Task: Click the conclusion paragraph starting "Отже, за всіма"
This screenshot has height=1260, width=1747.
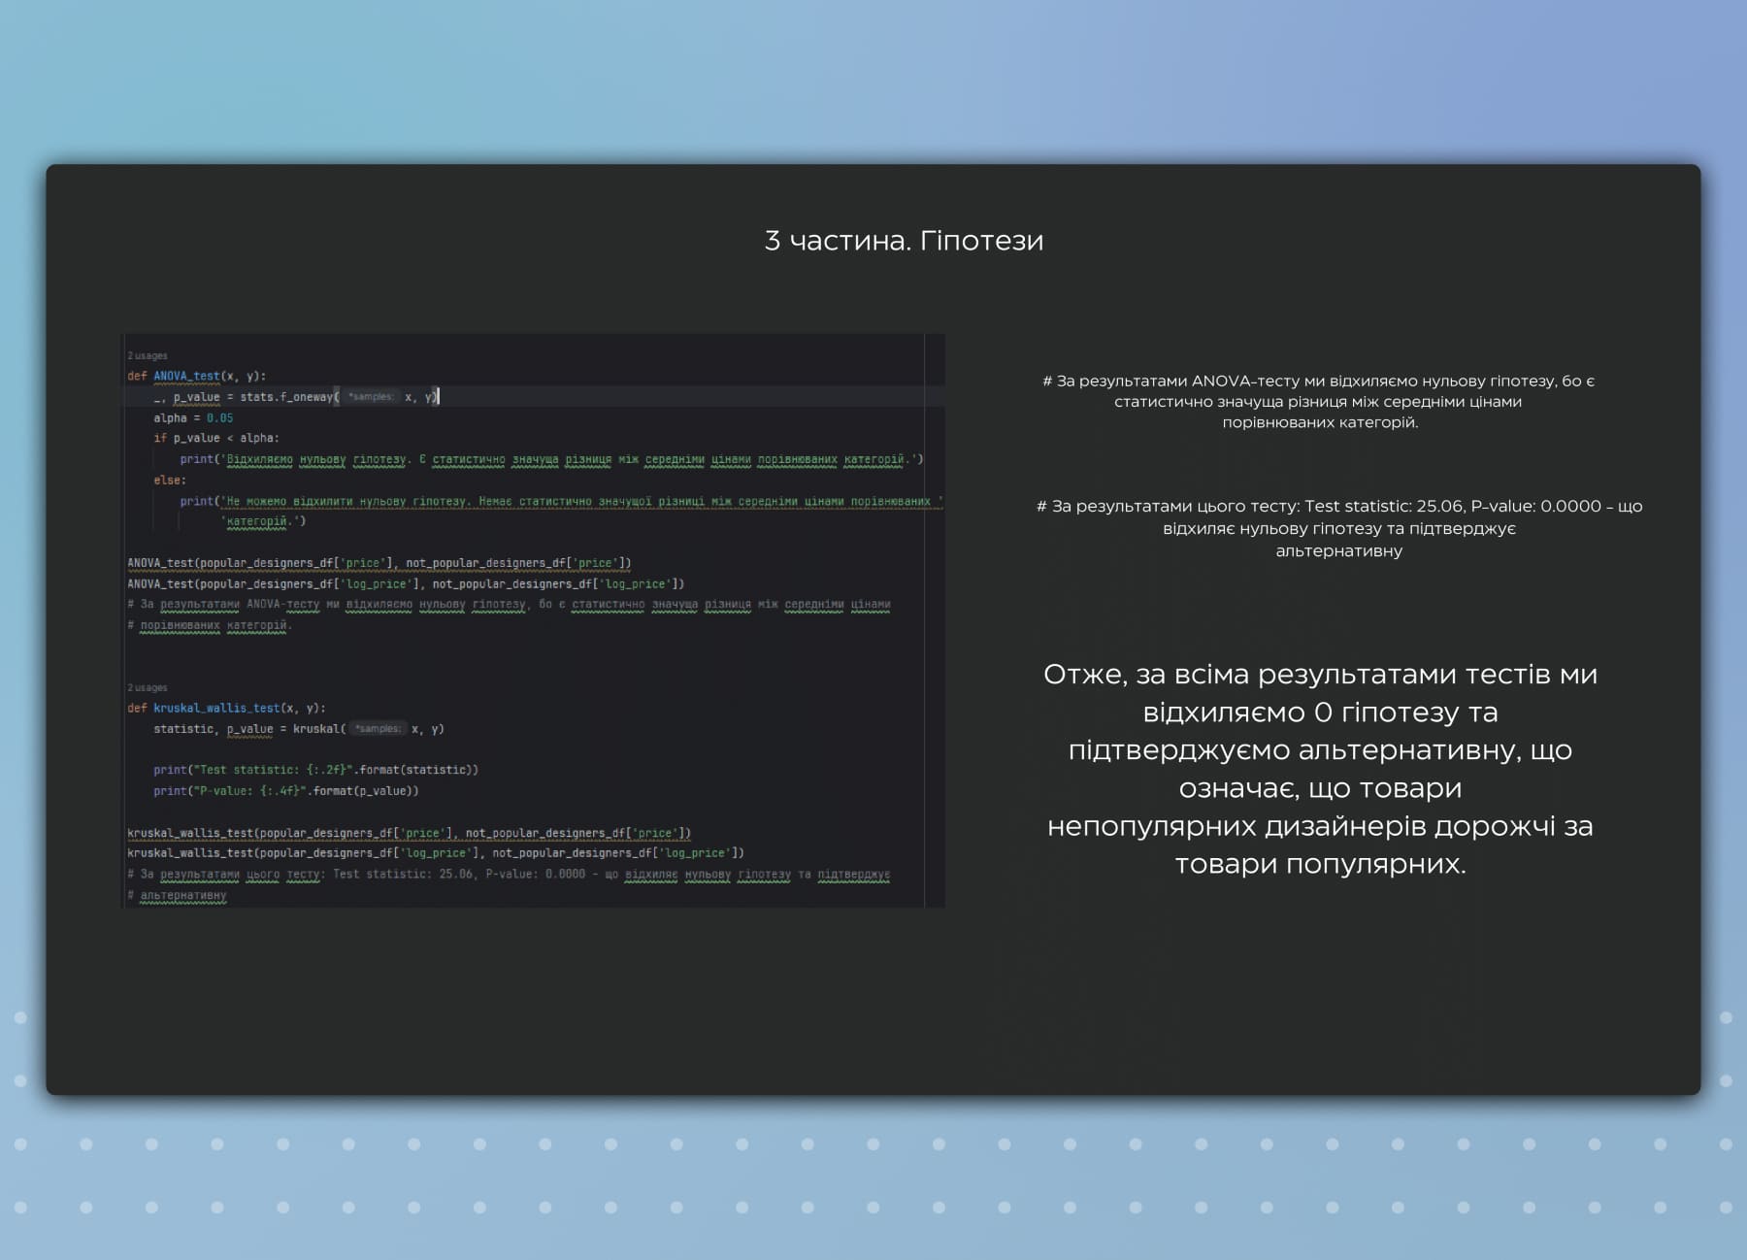Action: click(1320, 769)
